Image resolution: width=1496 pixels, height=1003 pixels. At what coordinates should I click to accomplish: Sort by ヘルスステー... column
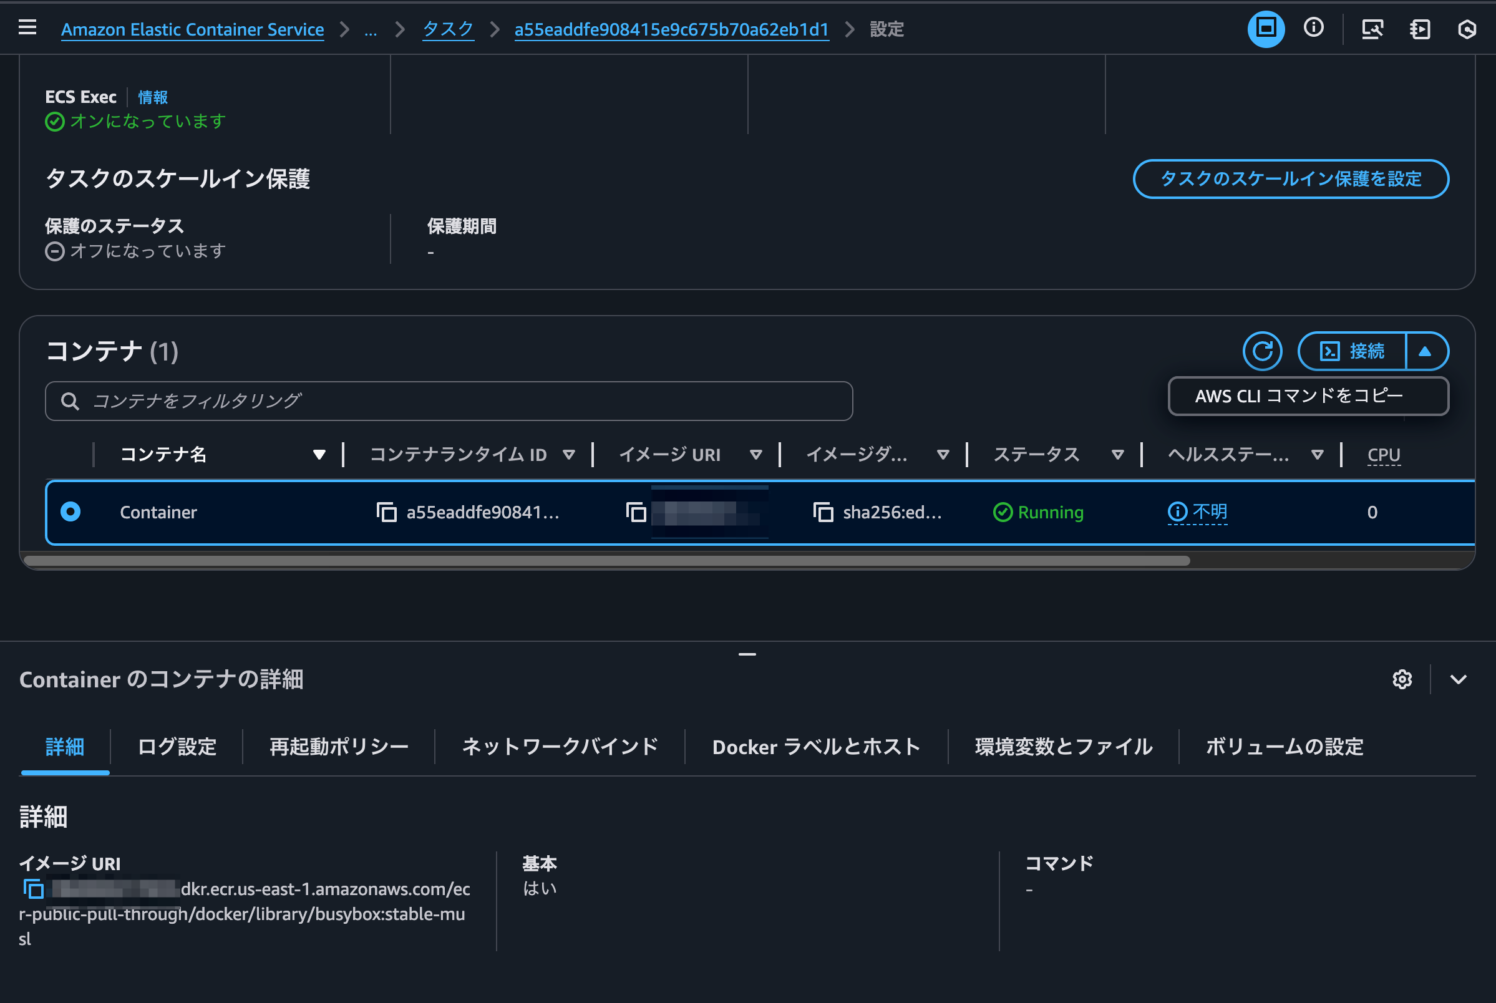click(1318, 455)
